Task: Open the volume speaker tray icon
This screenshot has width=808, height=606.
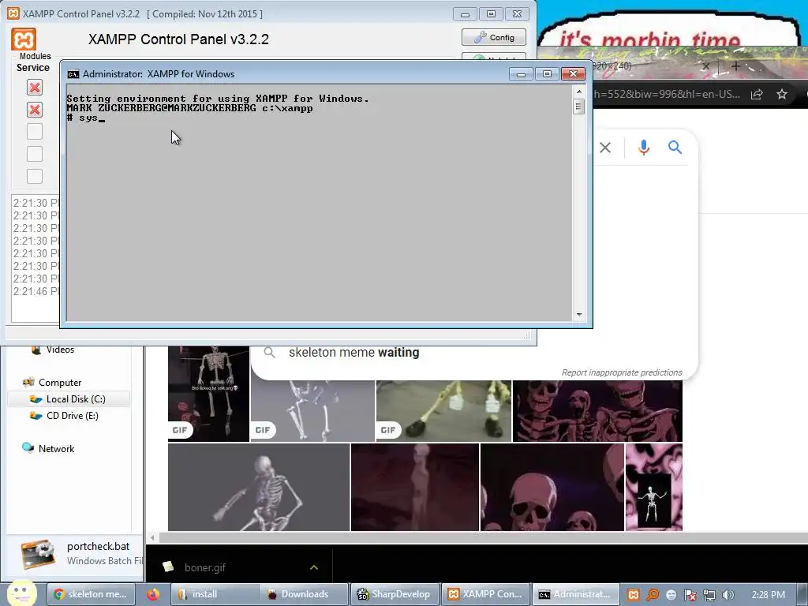Action: [728, 595]
